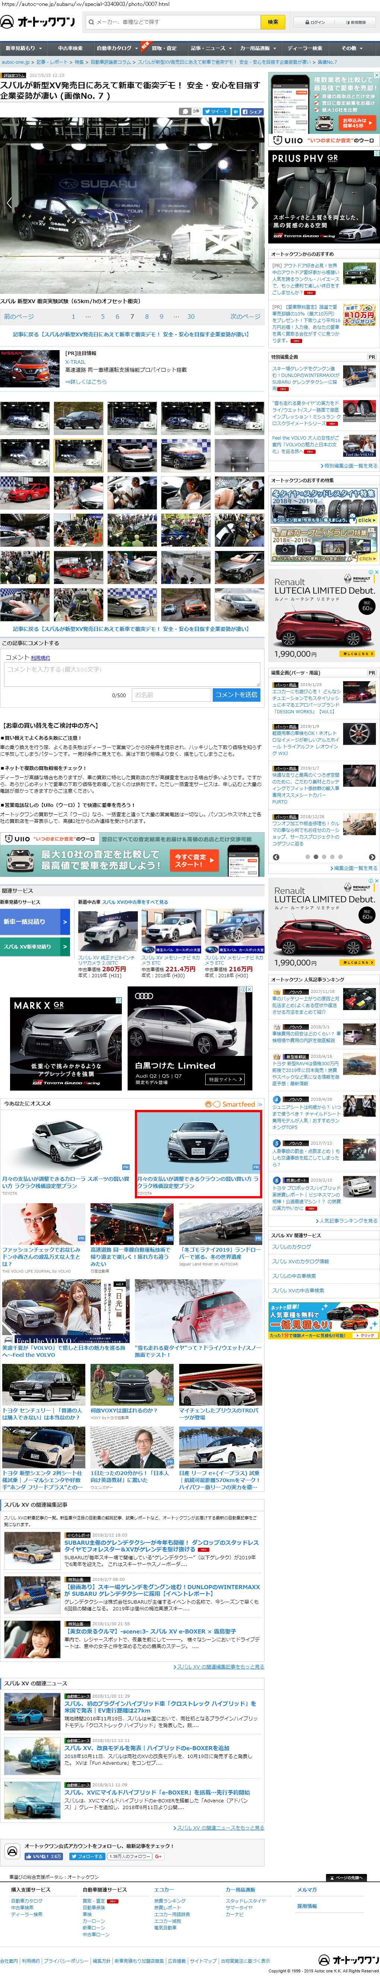
Task: Go to page 6 in the pagination
Action: click(x=117, y=316)
